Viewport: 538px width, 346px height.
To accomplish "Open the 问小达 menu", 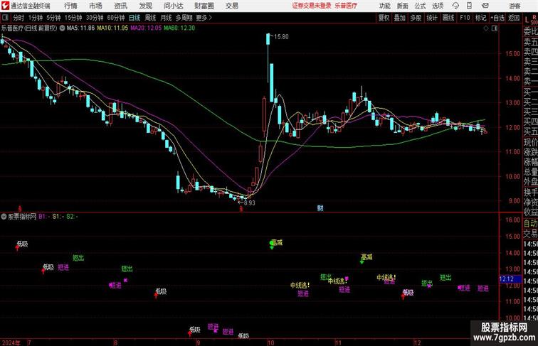I will 173,6.
